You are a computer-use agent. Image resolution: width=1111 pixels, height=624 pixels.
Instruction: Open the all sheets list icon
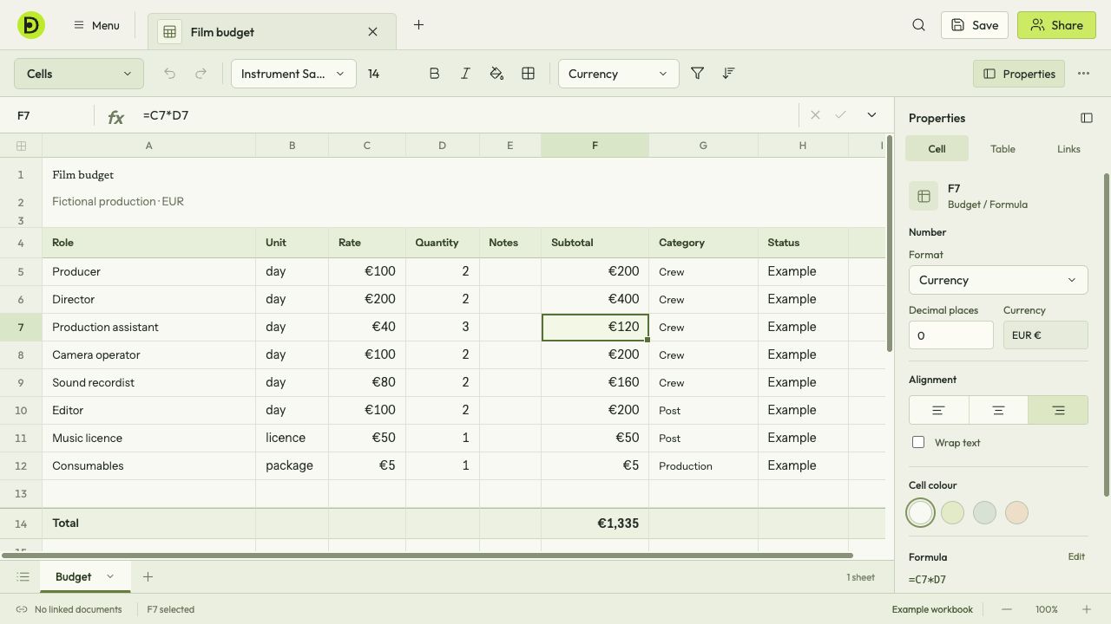(x=23, y=576)
